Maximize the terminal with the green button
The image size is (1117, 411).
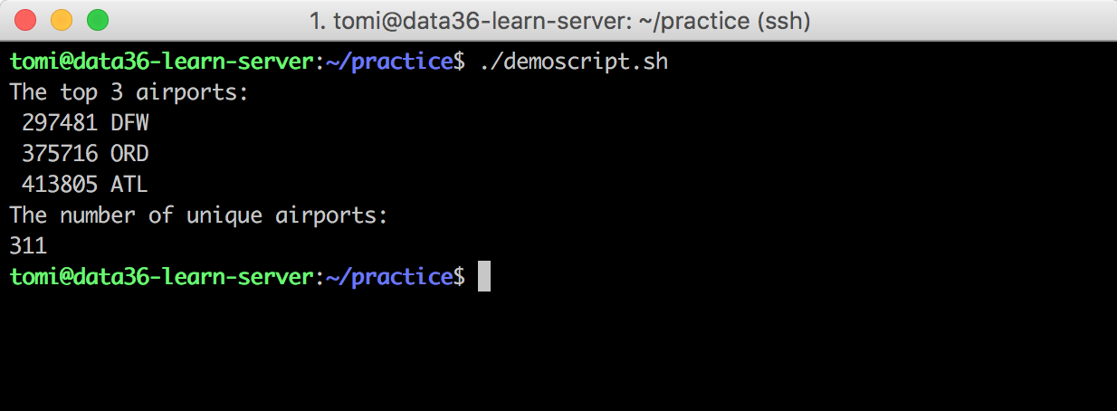(x=97, y=19)
